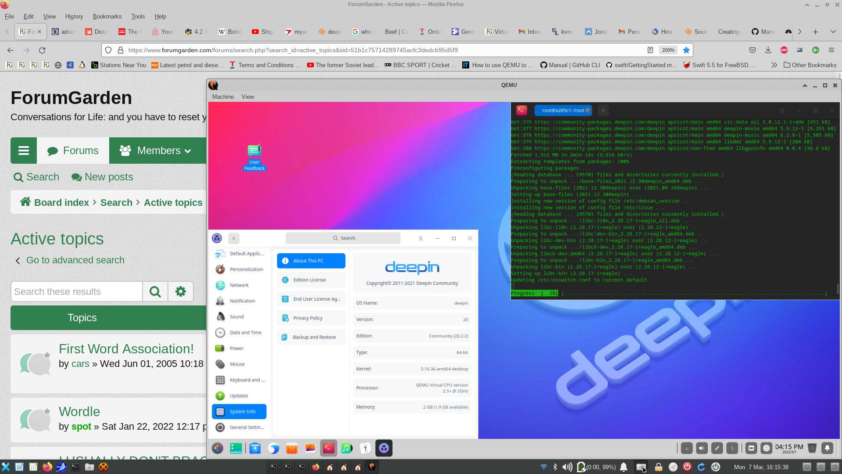This screenshot has height=474, width=842.
Task: Toggle the ForumGarden hamburger menu button
Action: (24, 151)
